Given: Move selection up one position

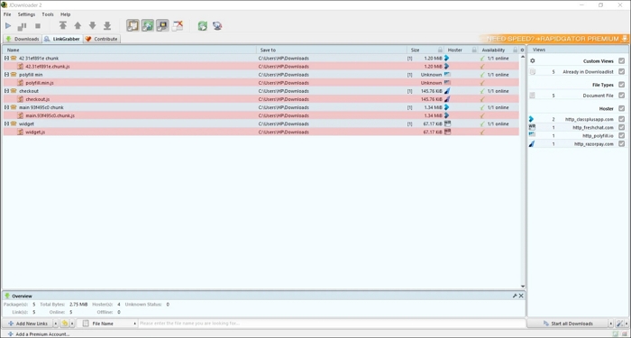Looking at the screenshot, I should (78, 26).
